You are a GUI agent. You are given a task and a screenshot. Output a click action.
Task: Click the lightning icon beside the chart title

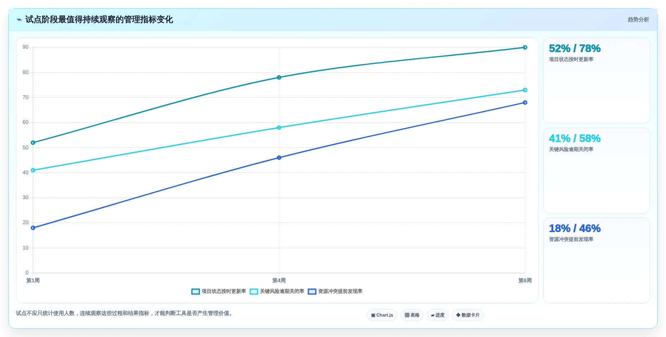pyautogui.click(x=19, y=20)
